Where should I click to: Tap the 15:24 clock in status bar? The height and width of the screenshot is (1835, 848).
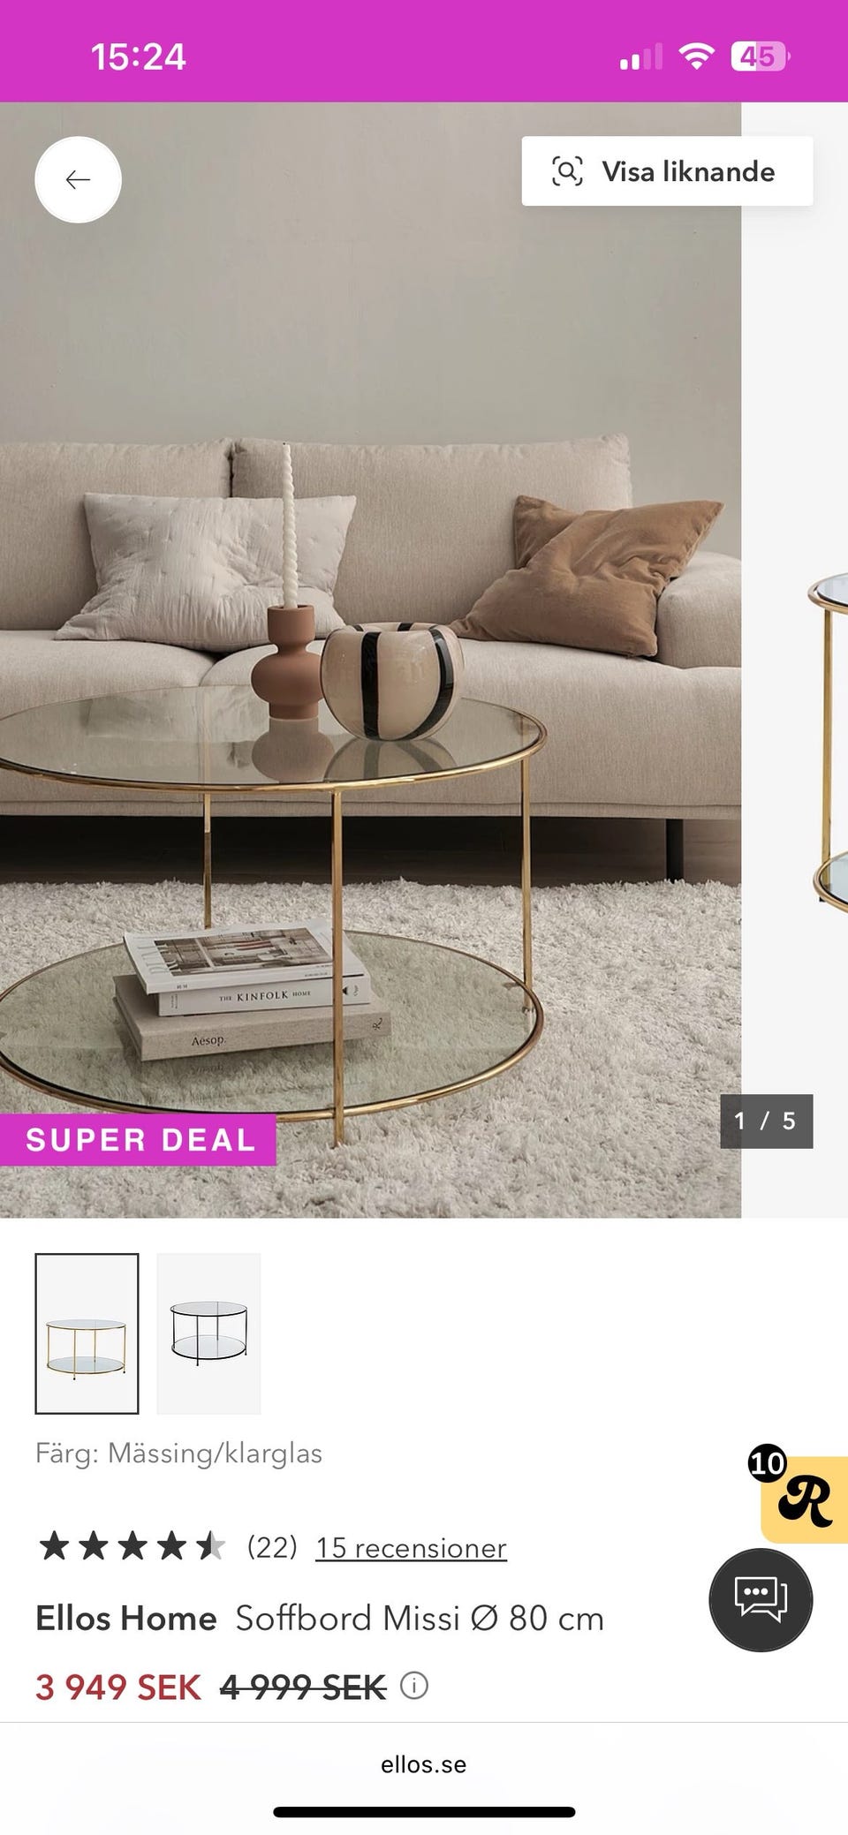138,57
